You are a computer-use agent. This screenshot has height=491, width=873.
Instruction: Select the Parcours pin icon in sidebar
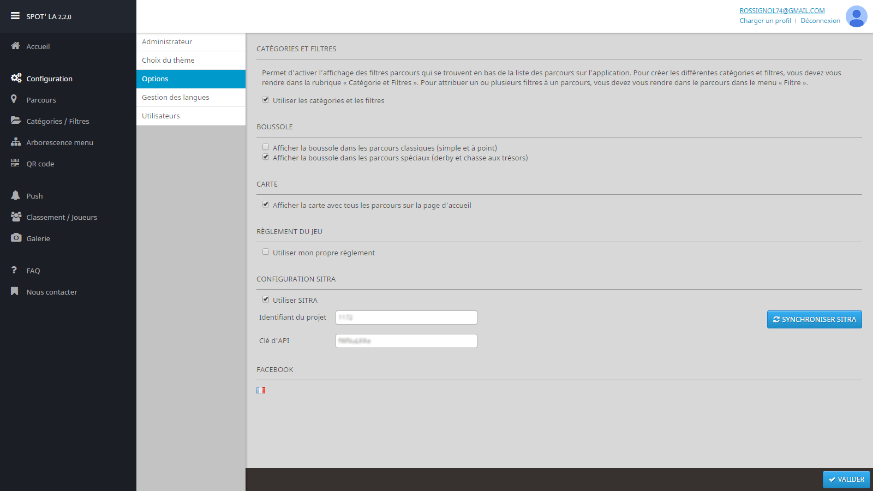tap(14, 99)
